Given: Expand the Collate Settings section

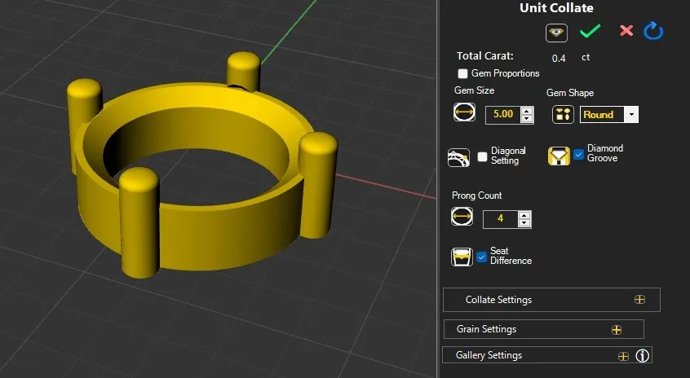Looking at the screenshot, I should click(639, 300).
